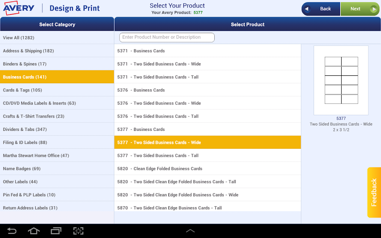Open Dividers & Tabs (347) category
This screenshot has height=238, width=381.
[x=57, y=129]
